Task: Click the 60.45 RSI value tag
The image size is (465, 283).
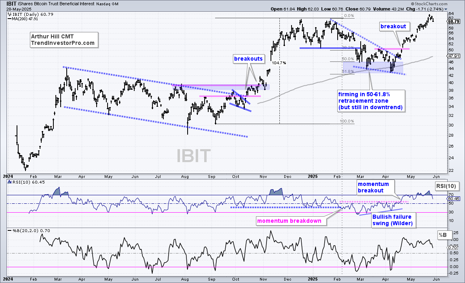Action: [454, 199]
